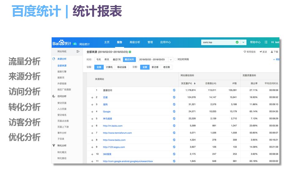Click the 访问分析 moon icon
The width and height of the screenshot is (290, 171).
(x=54, y=96)
